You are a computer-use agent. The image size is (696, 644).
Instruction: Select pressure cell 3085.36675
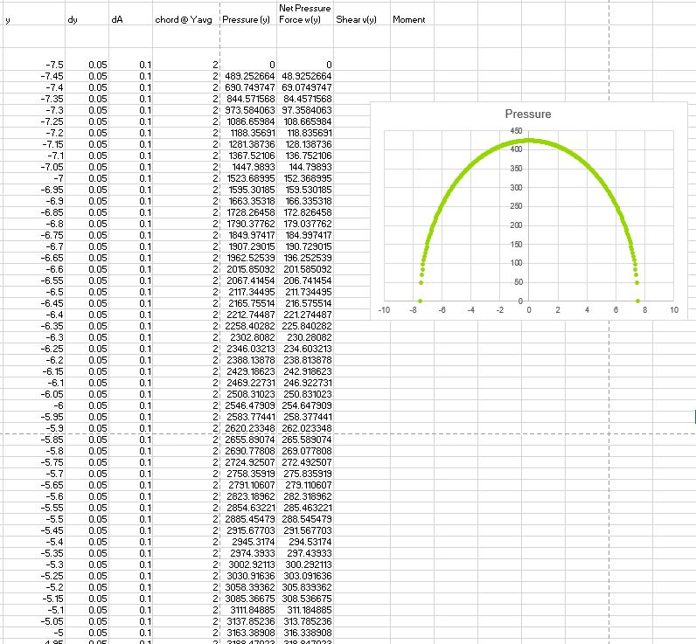(x=248, y=599)
